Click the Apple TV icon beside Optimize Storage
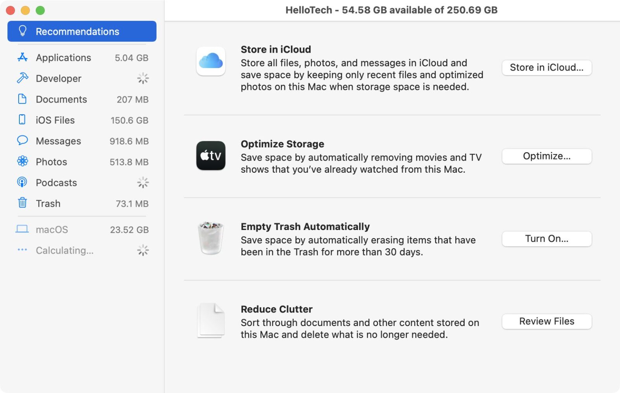The image size is (620, 393). point(210,156)
